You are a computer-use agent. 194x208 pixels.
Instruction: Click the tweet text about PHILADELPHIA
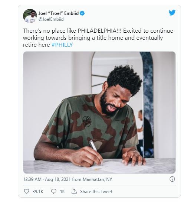pyautogui.click(x=98, y=38)
